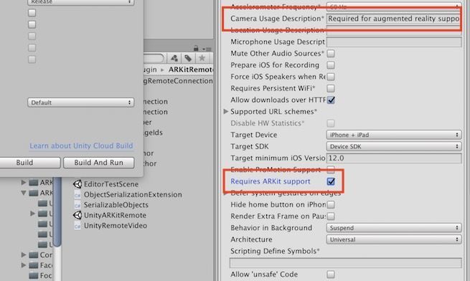Expand the Fac folder in project tree
The image size is (470, 281).
(x=24, y=265)
